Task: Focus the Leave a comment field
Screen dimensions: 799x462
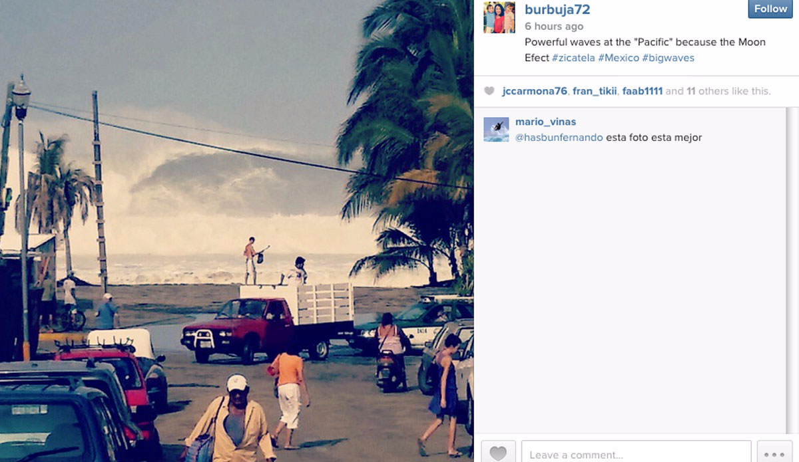Action: click(636, 452)
